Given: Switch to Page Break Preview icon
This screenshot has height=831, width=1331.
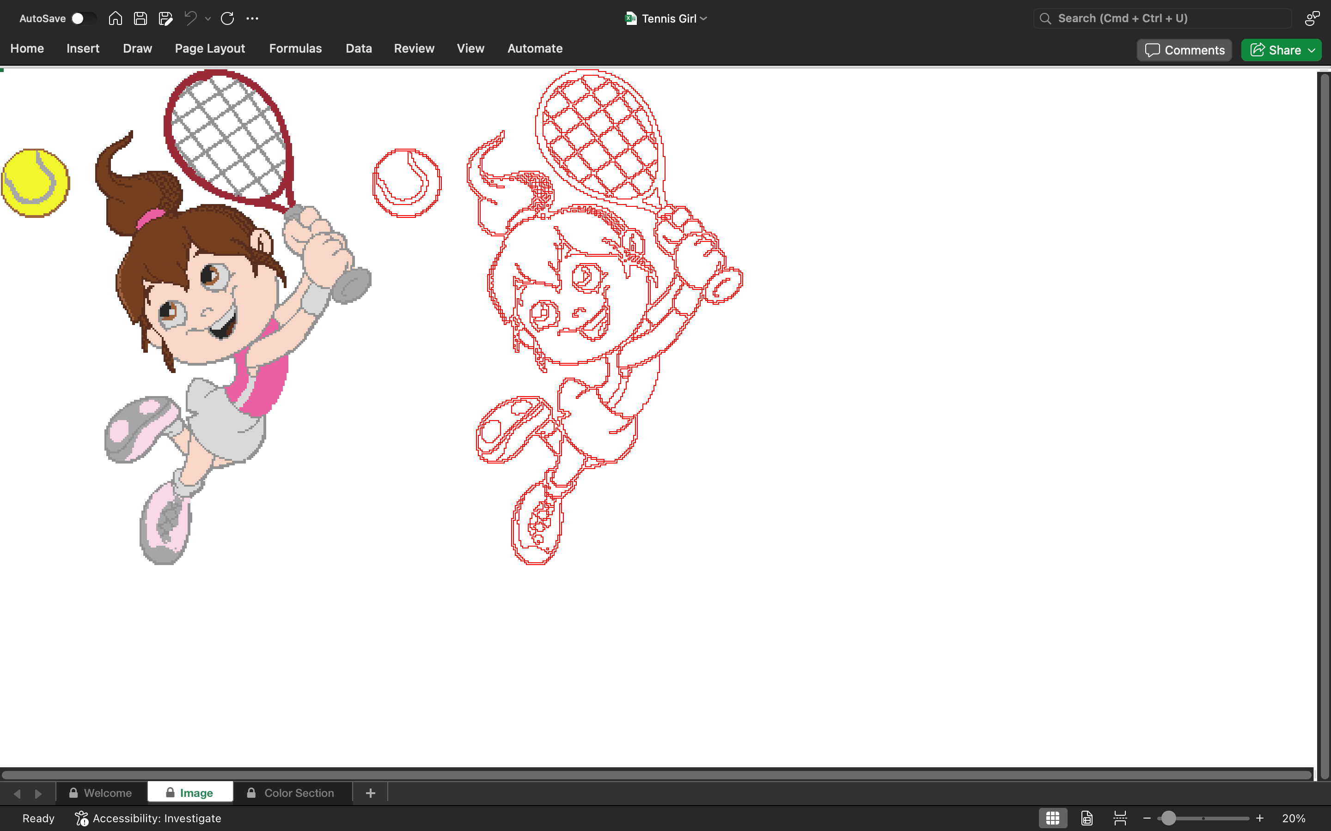Looking at the screenshot, I should pyautogui.click(x=1120, y=819).
